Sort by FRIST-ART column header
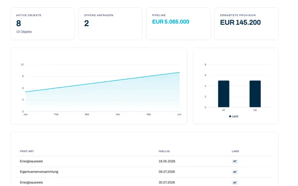 coord(27,151)
